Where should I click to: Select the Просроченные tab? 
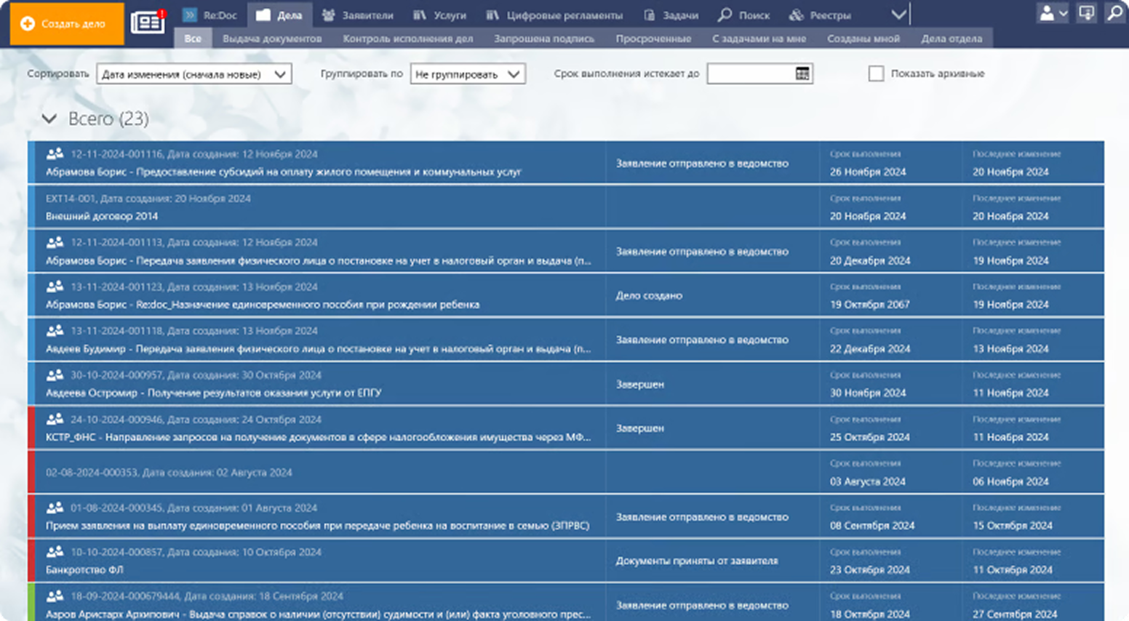click(x=653, y=39)
